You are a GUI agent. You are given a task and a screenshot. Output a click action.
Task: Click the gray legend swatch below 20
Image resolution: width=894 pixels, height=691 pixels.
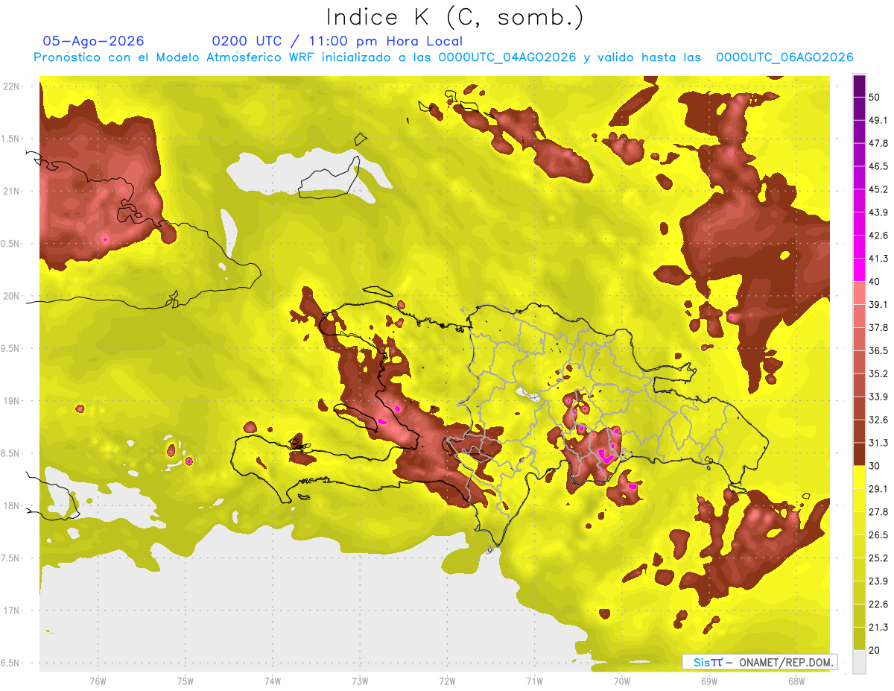[x=859, y=662]
